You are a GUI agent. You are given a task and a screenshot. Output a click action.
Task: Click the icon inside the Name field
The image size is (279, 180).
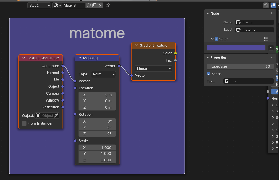(x=238, y=22)
